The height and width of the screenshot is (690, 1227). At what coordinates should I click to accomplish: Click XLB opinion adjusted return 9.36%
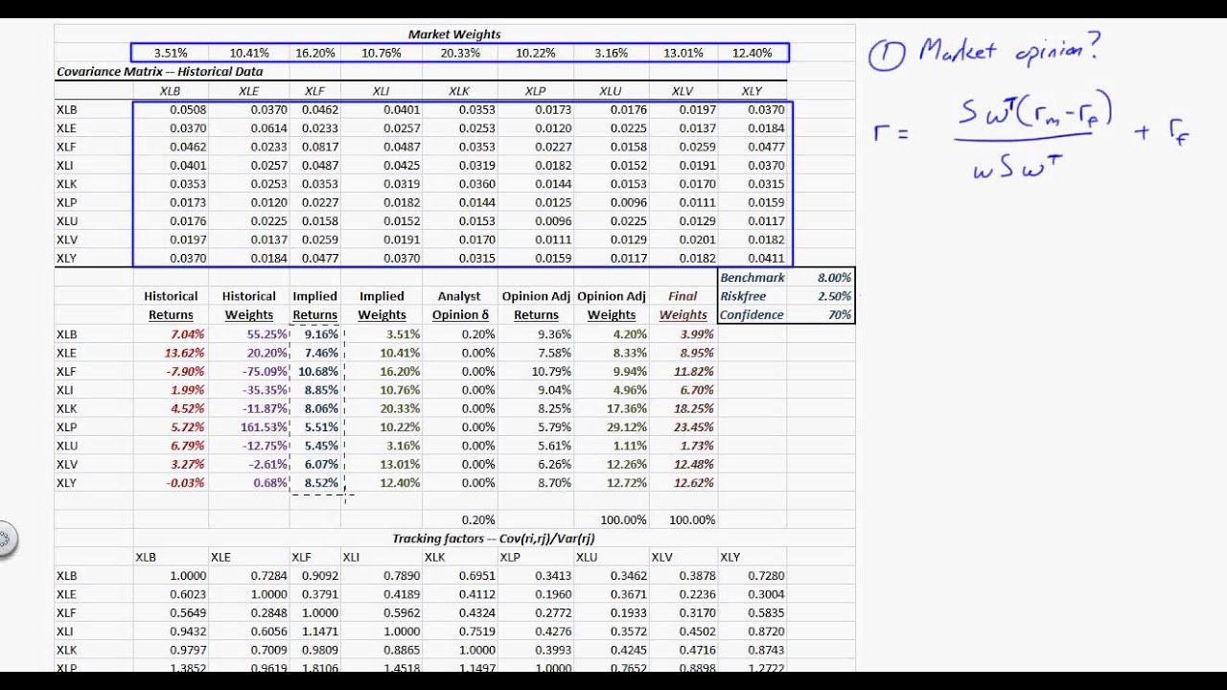click(x=552, y=333)
